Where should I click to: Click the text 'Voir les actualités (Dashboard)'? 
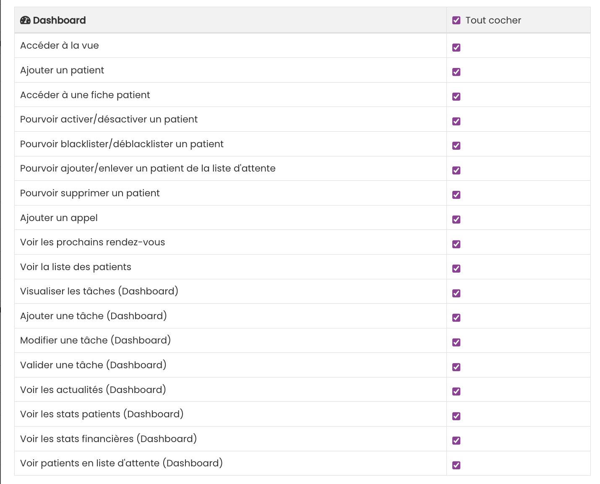[x=93, y=390]
